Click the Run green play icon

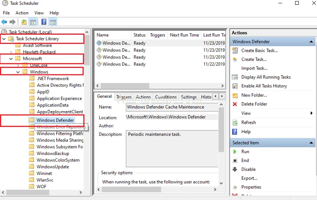click(235, 152)
